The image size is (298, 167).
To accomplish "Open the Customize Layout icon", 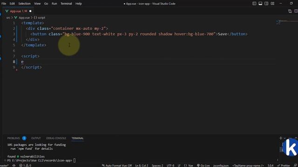I will point(272,4).
